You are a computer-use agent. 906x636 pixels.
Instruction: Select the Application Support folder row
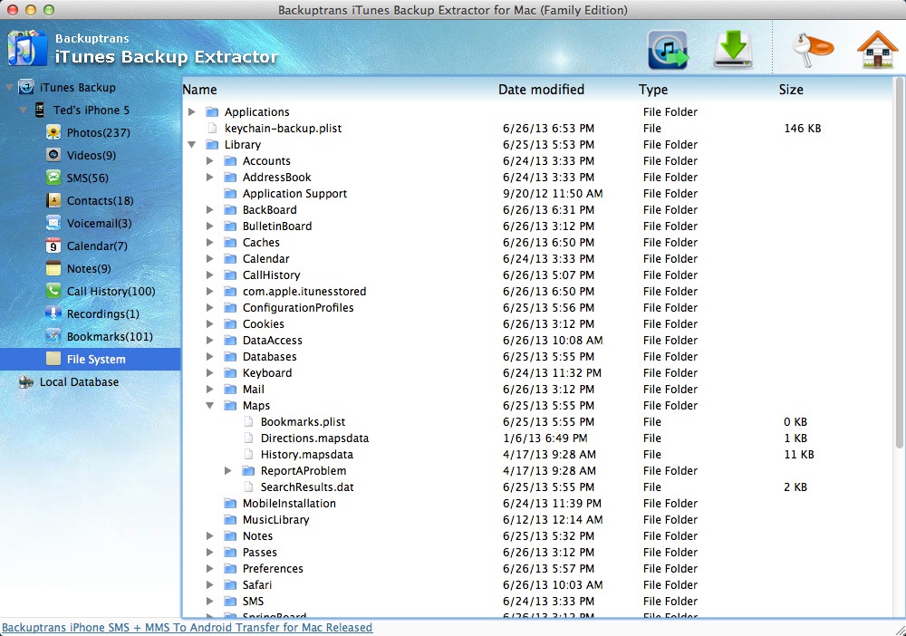pos(537,194)
